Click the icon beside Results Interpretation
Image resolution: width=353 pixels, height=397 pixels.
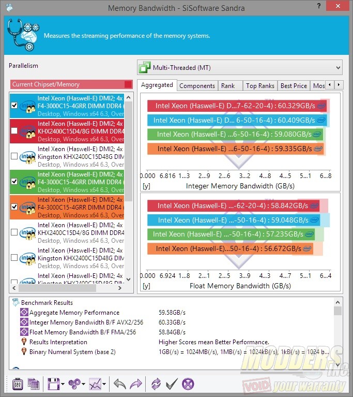(24, 342)
